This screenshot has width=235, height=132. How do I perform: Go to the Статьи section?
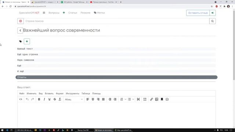tap(73, 13)
